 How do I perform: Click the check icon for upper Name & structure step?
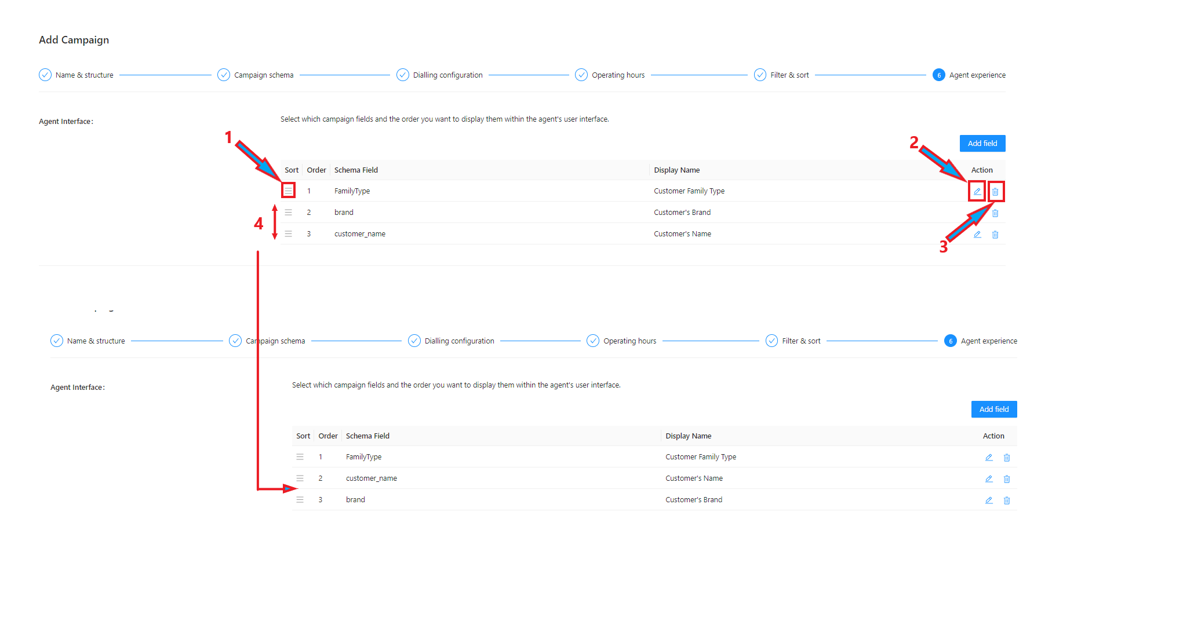(x=45, y=75)
